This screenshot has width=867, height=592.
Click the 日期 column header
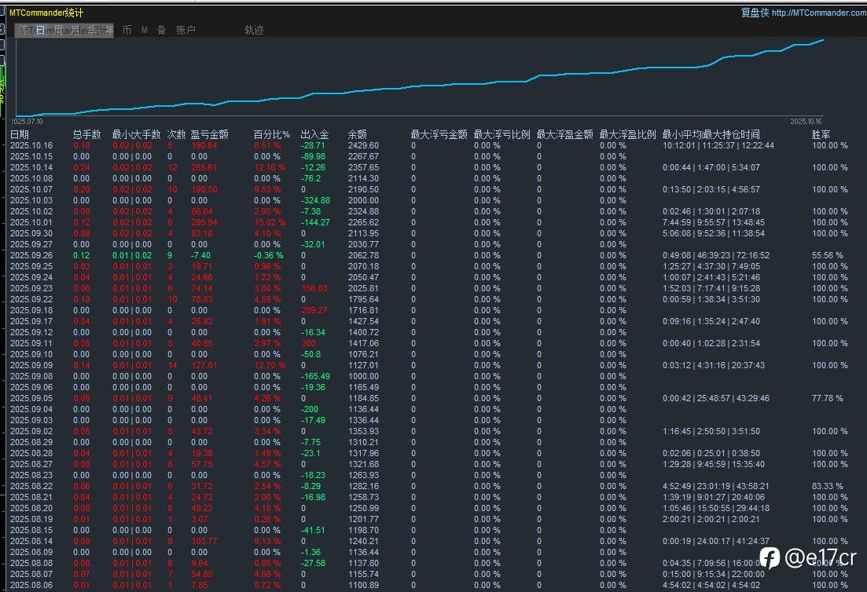(x=20, y=134)
